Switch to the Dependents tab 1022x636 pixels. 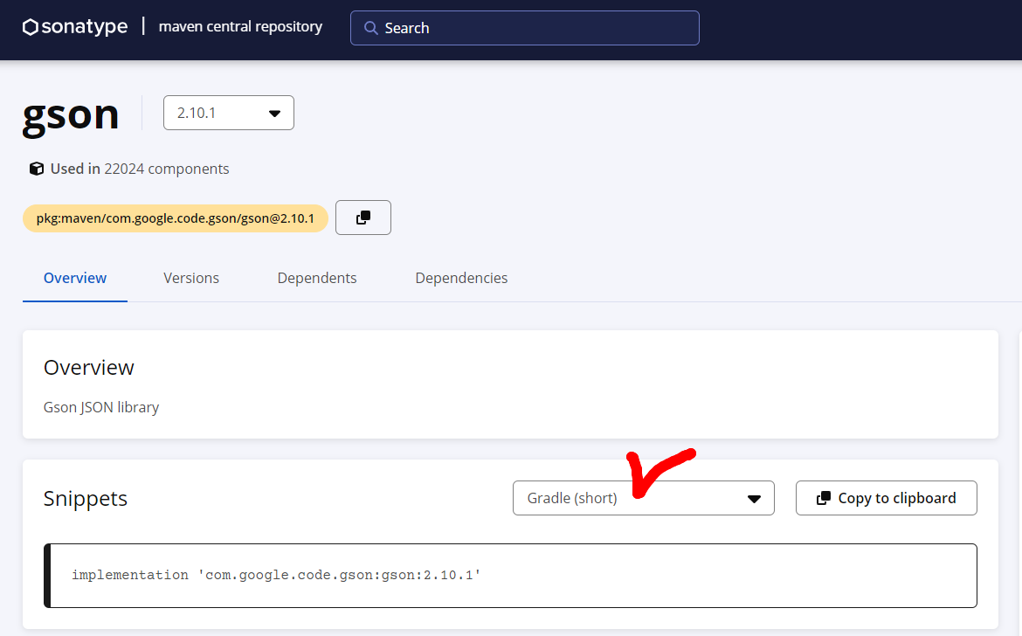(317, 278)
